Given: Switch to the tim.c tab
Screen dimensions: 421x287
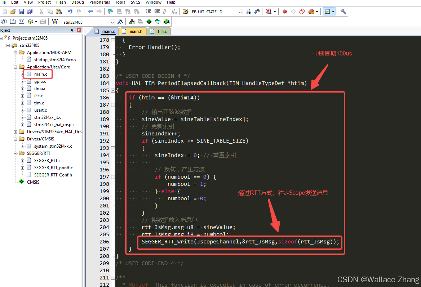Looking at the screenshot, I should point(159,31).
